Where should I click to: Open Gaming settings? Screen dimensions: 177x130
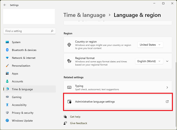coord(29,97)
